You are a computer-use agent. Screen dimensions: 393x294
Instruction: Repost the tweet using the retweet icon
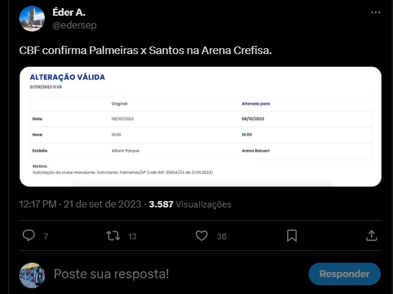point(114,235)
